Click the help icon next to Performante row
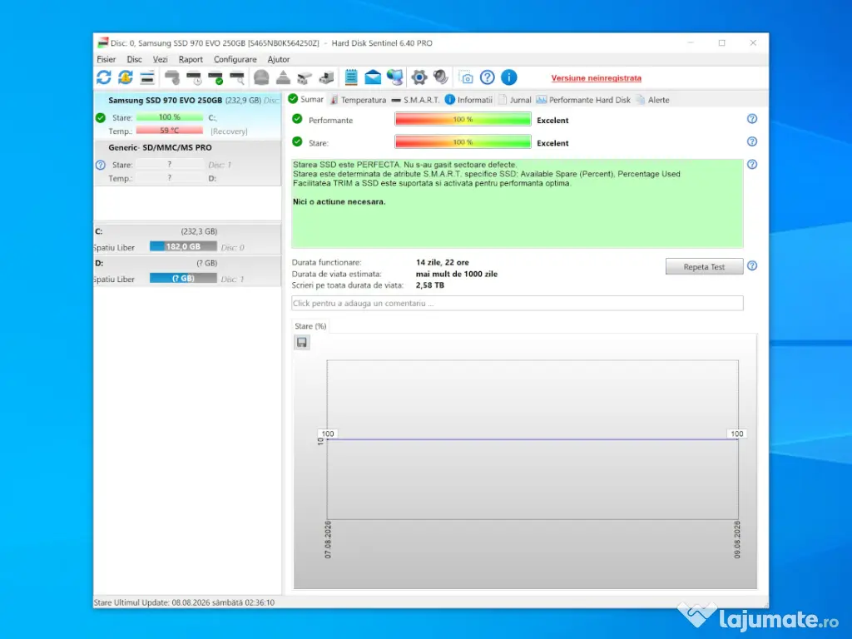The width and height of the screenshot is (852, 639). (x=752, y=118)
